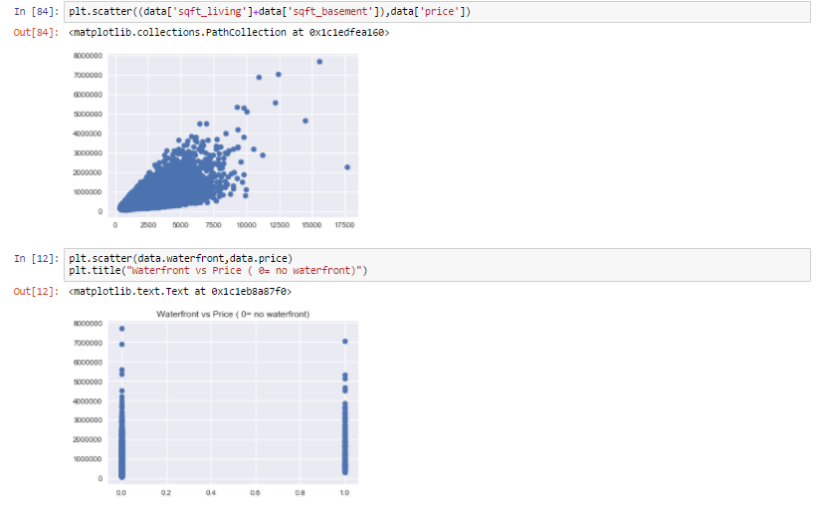
Task: Click the In [84] code cell input
Action: pos(437,12)
